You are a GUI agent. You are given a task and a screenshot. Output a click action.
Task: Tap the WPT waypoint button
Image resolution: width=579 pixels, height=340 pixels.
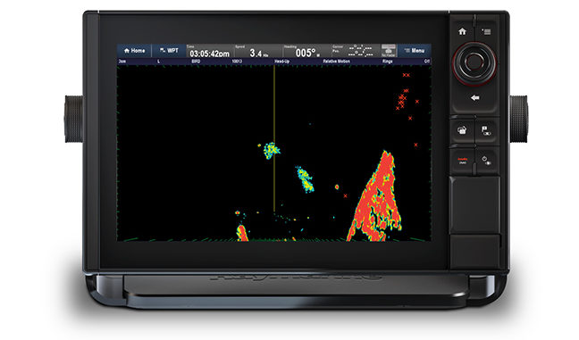[169, 51]
